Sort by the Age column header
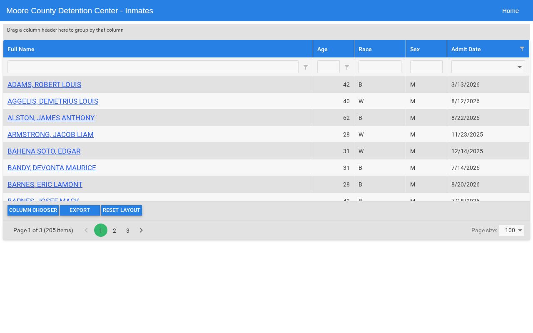The height and width of the screenshot is (333, 533). [334, 49]
